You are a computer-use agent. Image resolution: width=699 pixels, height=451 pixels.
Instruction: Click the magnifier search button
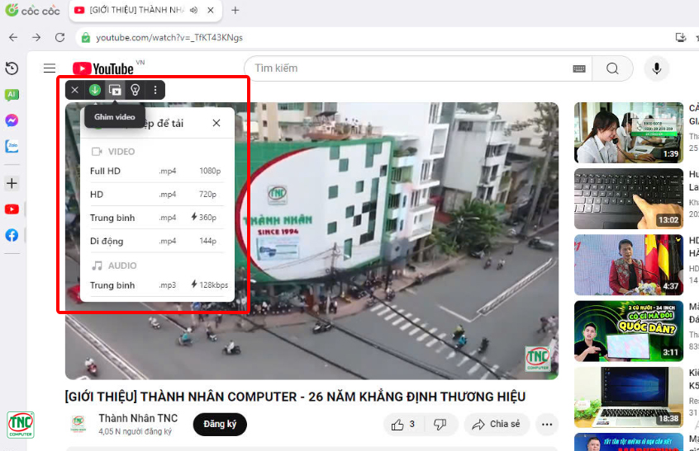coord(612,68)
